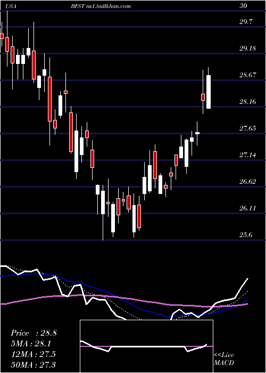Click the '12MA : 27.5' readout
This screenshot has height=373, width=266.
(x=33, y=354)
